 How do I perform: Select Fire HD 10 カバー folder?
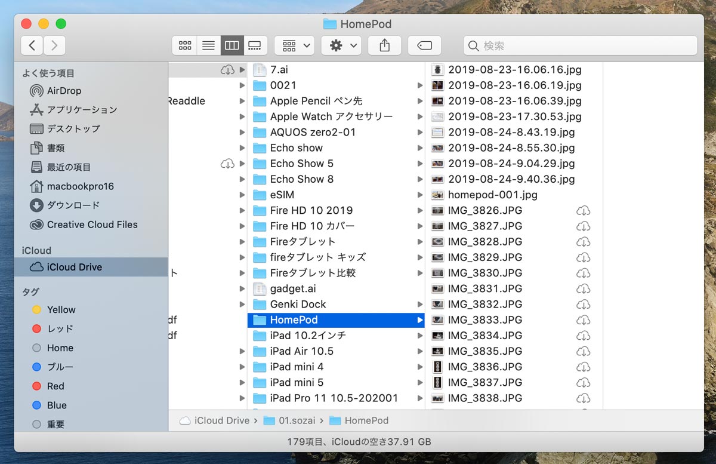[x=336, y=226]
